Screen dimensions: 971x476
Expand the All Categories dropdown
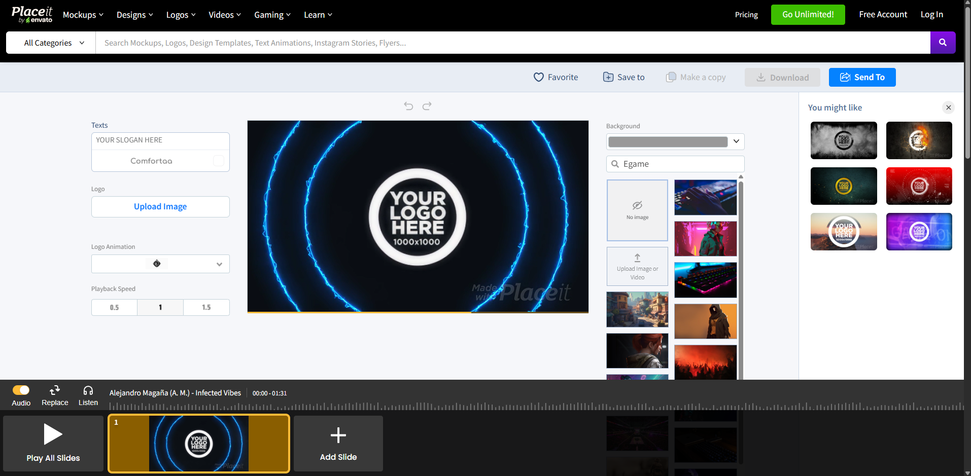click(x=49, y=43)
